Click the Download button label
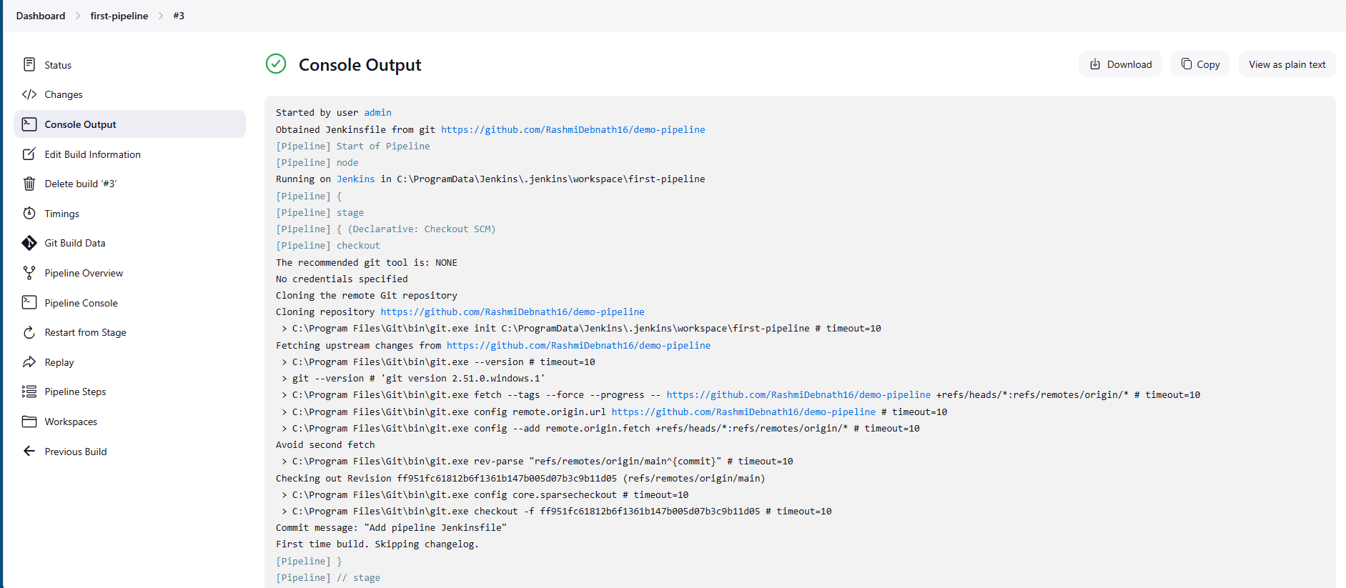 [1129, 64]
